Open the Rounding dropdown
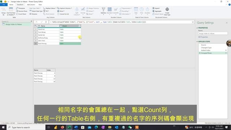This screenshot has width=231, height=130. (124, 11)
